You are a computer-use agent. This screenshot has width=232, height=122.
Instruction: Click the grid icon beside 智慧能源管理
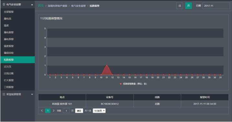click(4, 94)
